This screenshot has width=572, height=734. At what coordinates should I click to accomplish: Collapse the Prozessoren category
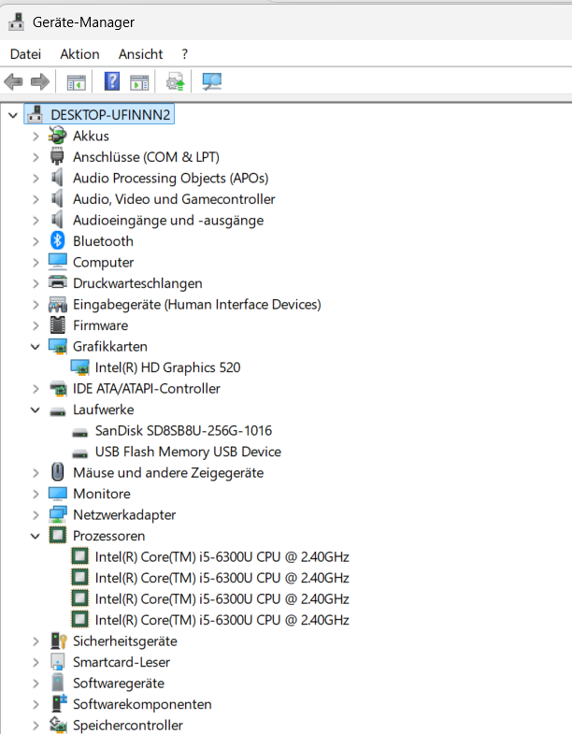click(36, 537)
